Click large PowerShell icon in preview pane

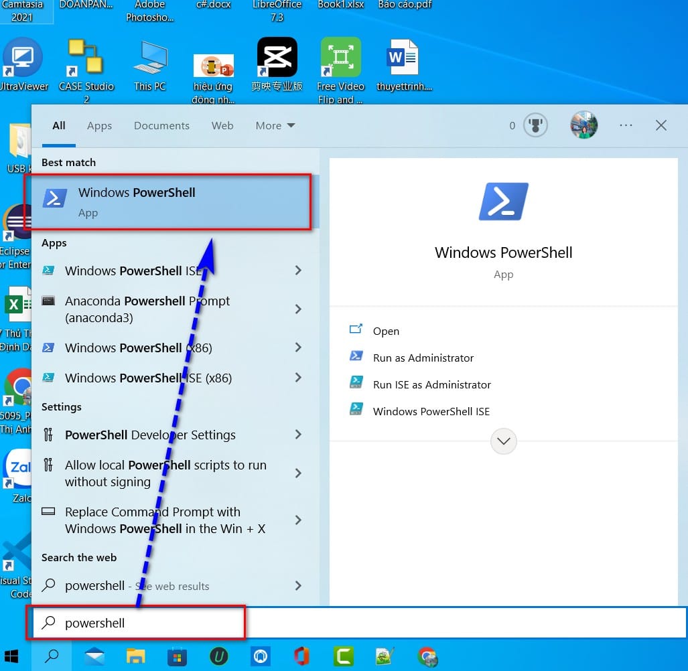click(503, 202)
